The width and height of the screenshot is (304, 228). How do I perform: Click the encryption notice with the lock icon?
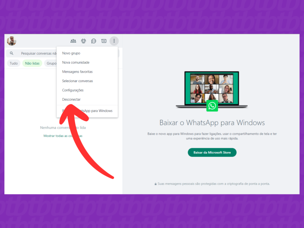click(212, 184)
